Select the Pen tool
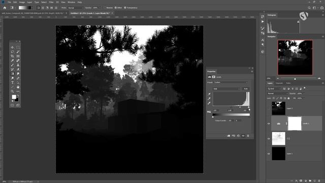325x183 pixels. 18,78
